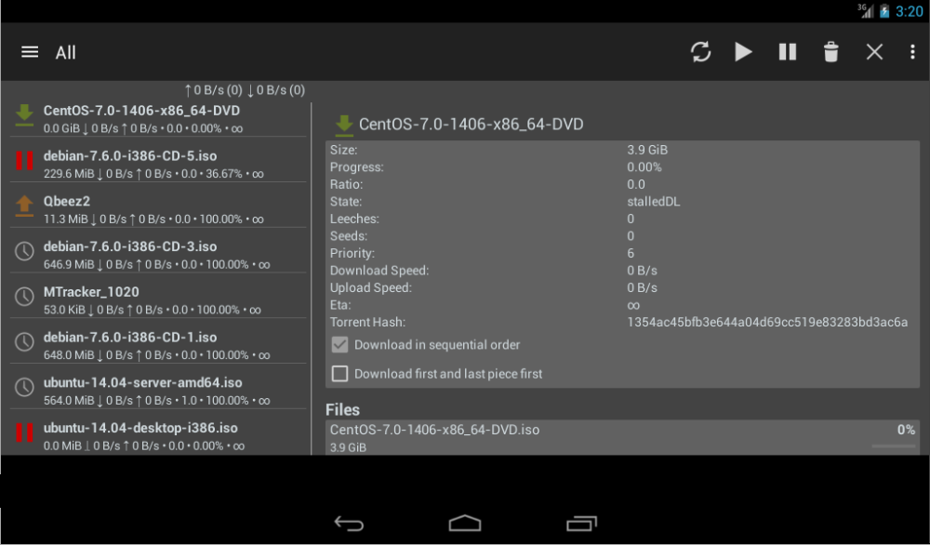Tap the 3:20 clock in status bar
The image size is (930, 545).
pos(910,11)
